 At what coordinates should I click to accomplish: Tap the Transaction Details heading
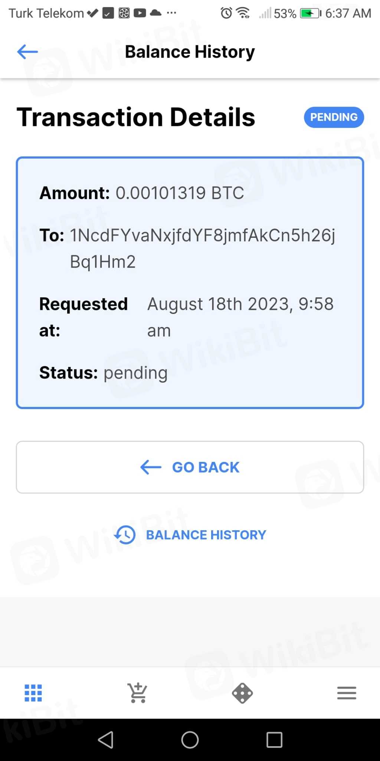click(x=136, y=117)
